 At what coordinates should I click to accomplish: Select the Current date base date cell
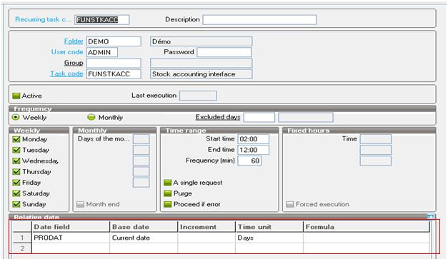tap(144, 238)
